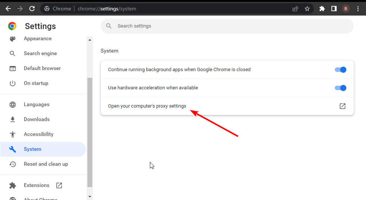
Task: Open Downloads settings section
Action: [x=37, y=120]
